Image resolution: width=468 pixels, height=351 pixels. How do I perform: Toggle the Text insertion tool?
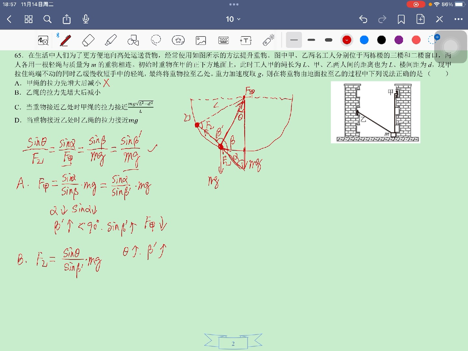point(245,40)
